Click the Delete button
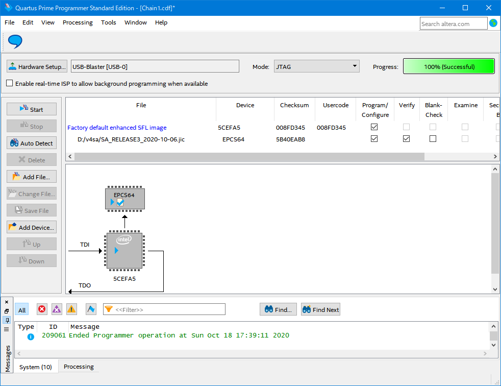 pos(32,160)
